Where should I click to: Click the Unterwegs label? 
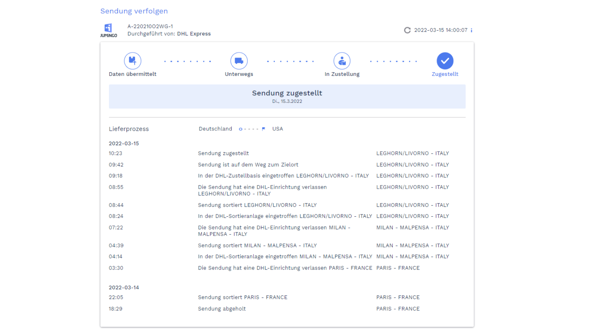pyautogui.click(x=239, y=74)
